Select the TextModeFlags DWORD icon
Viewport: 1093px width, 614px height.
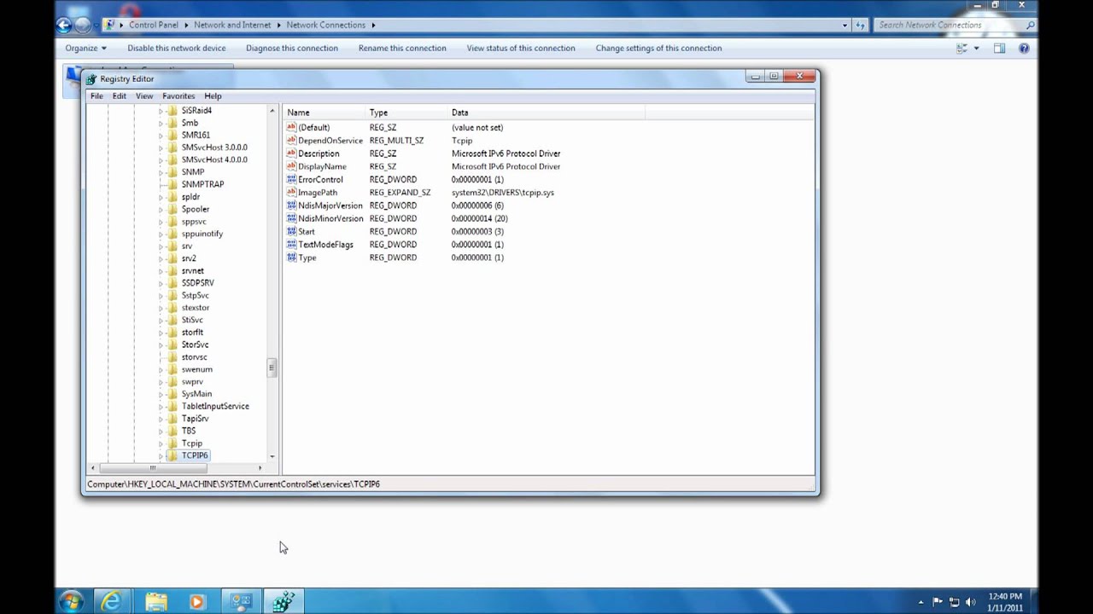291,244
